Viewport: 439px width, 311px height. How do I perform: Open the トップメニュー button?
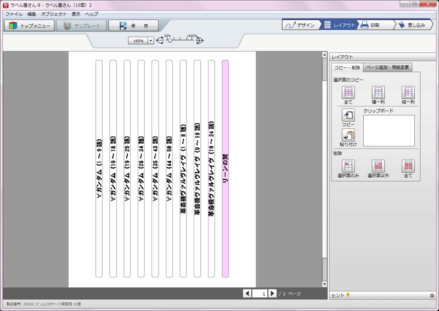(30, 26)
